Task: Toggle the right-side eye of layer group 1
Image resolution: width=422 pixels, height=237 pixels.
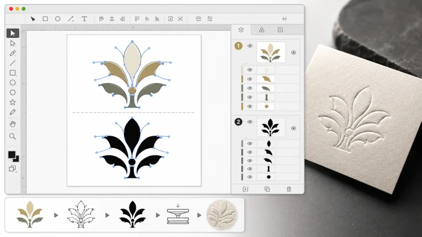Action: point(293,53)
